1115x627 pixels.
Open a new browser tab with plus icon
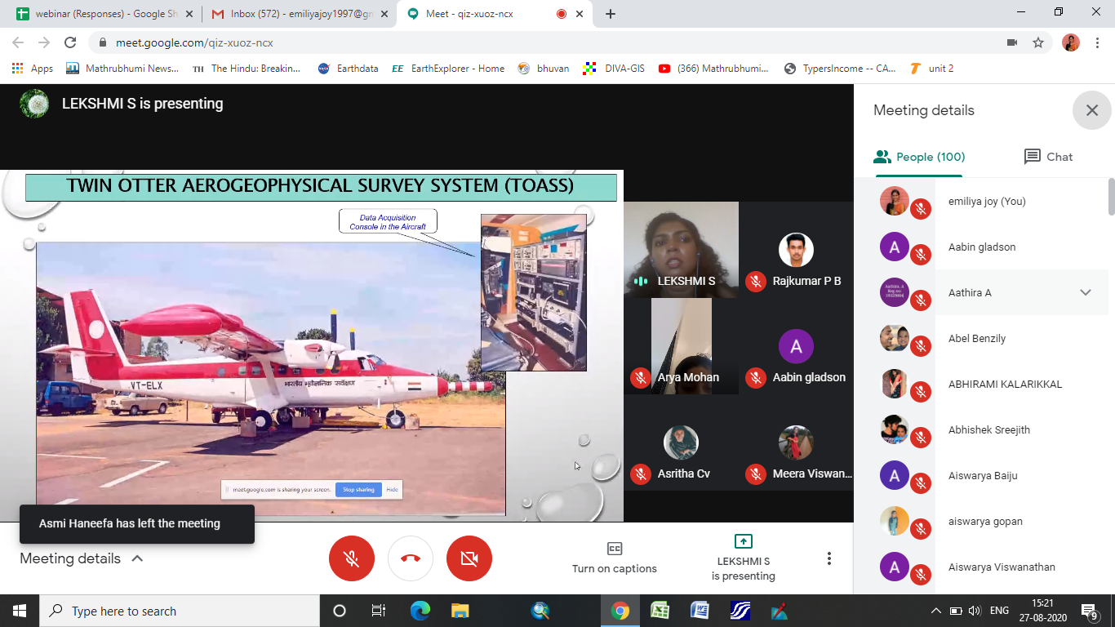point(611,14)
